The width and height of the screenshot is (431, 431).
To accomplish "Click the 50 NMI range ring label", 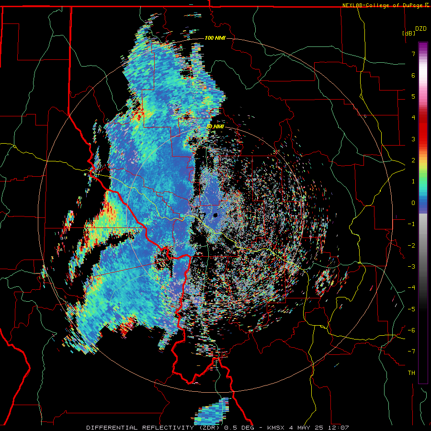I will 215,126.
